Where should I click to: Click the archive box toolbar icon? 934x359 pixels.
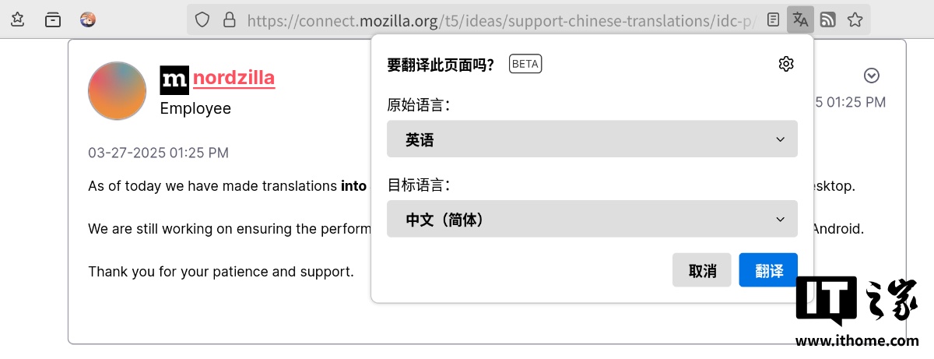coord(53,19)
